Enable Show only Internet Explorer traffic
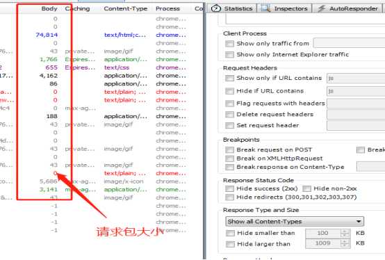Viewport: 385px width, 260px height. pos(229,54)
